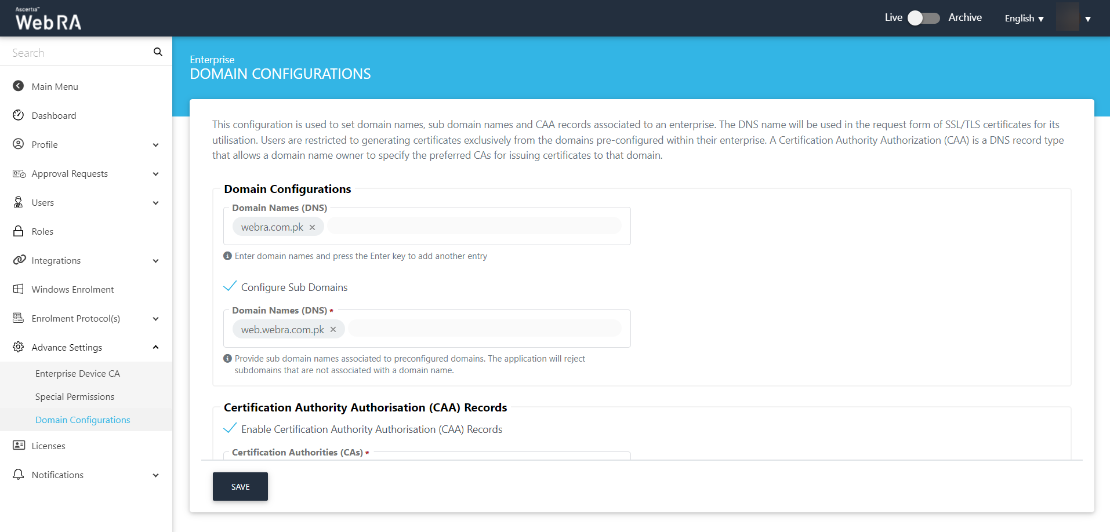This screenshot has height=532, width=1110.
Task: Click the sidebar Search input field
Action: (x=78, y=53)
